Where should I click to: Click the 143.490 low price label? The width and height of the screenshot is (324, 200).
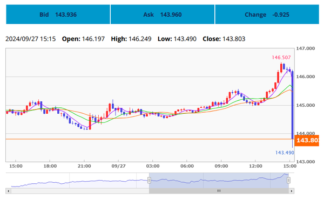285,153
